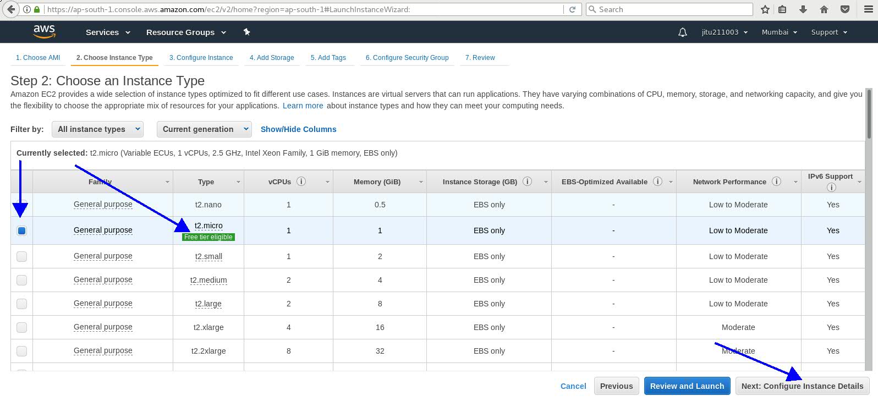The width and height of the screenshot is (878, 401).
Task: Open the notifications bell icon
Action: (683, 32)
